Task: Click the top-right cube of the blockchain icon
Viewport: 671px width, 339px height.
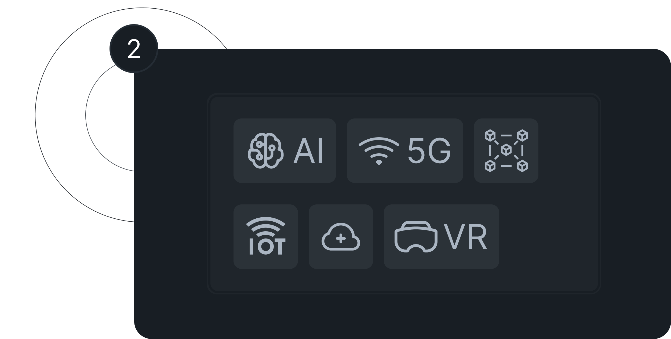Action: pyautogui.click(x=522, y=135)
